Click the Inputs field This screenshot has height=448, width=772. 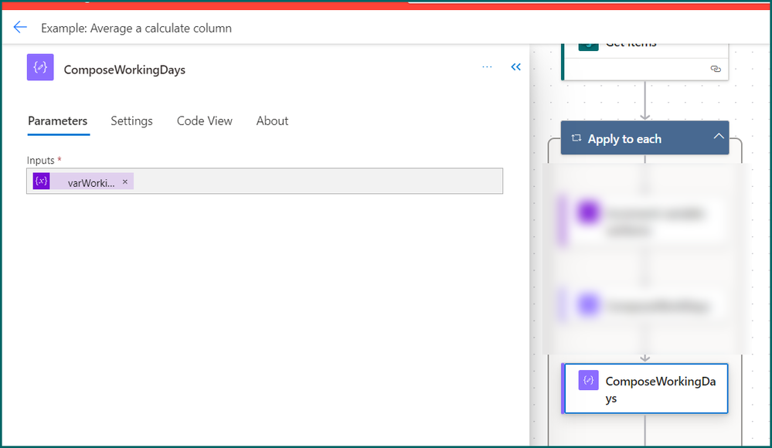265,181
